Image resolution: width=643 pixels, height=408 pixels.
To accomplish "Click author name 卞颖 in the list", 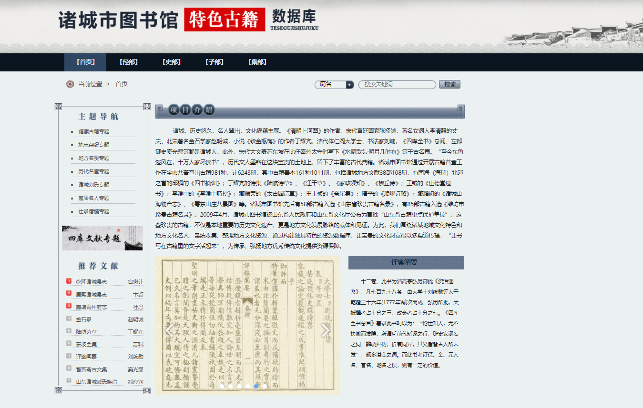I will [138, 295].
